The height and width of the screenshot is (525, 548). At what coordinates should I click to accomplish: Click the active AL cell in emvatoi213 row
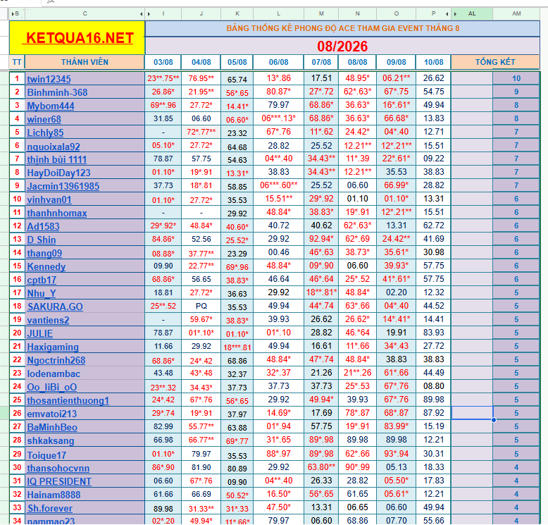point(472,413)
